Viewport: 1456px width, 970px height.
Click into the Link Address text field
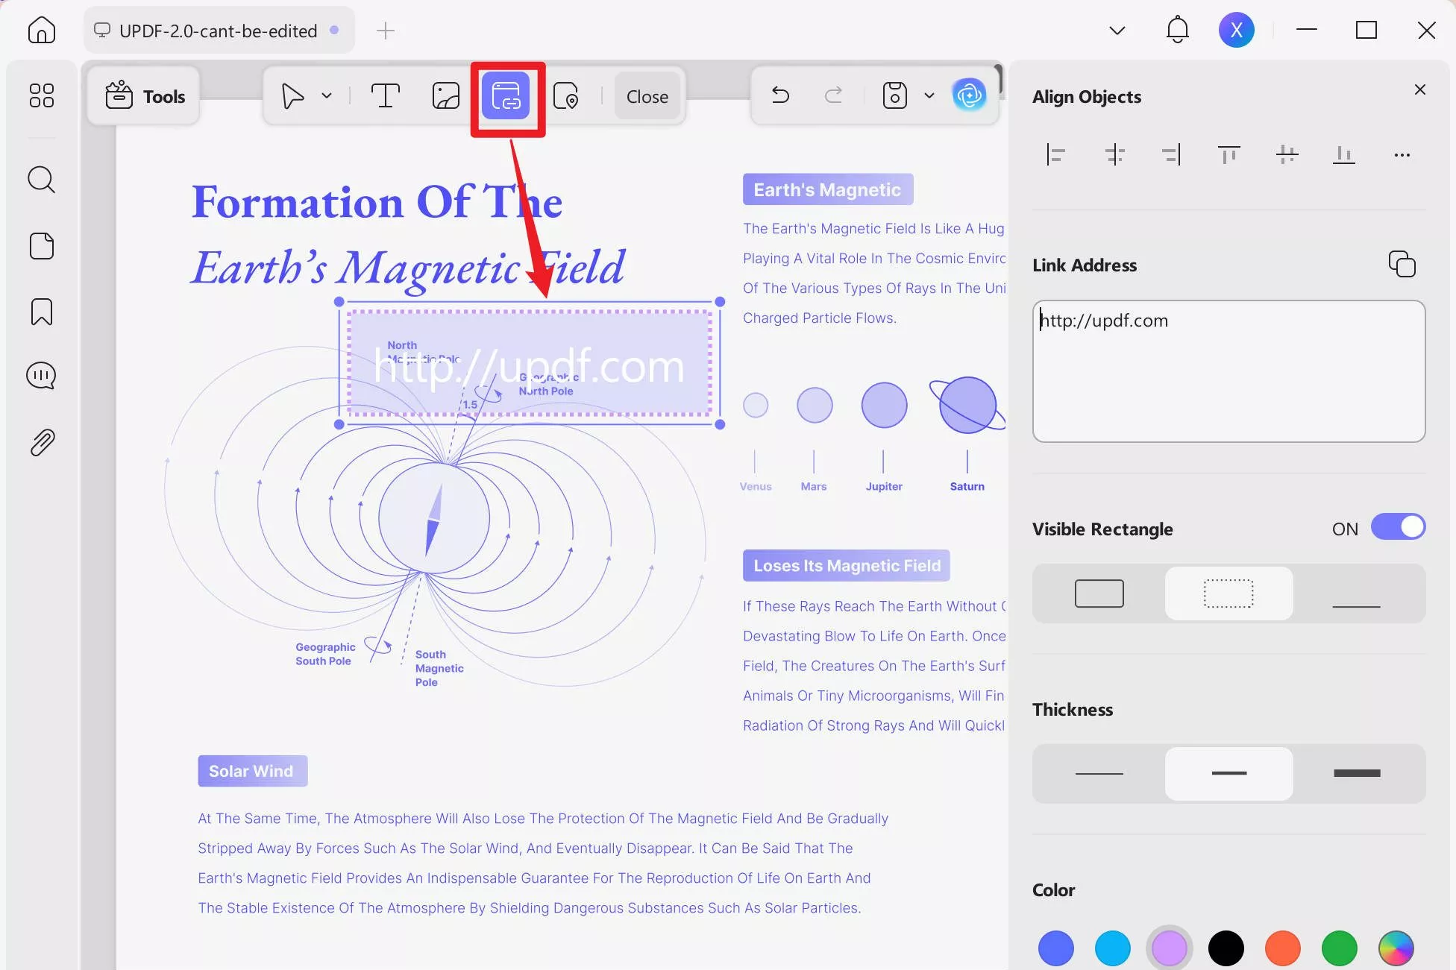coord(1228,371)
